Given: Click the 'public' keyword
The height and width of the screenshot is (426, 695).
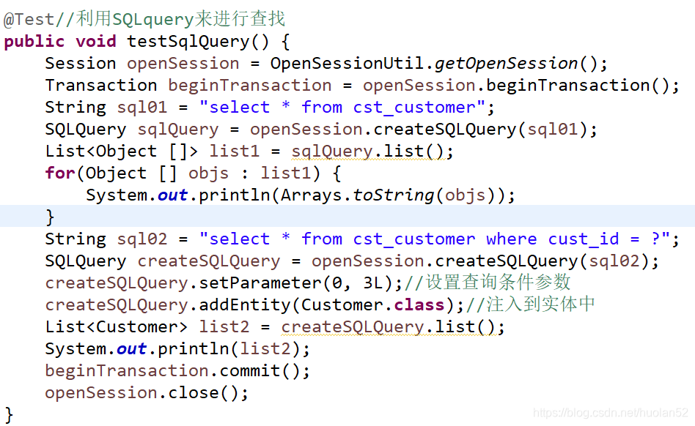Looking at the screenshot, I should pos(34,42).
